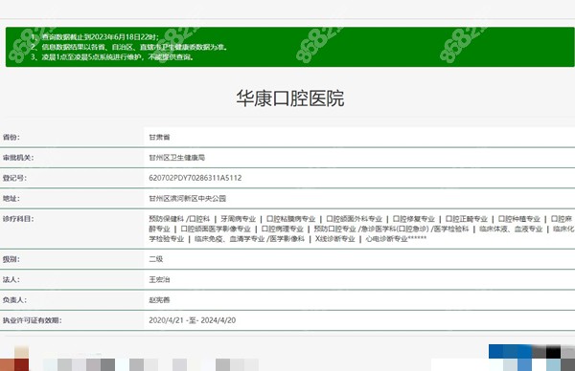
Task: Click the validity period 2020/4/21 -至- 2024/4/20
Action: (193, 320)
